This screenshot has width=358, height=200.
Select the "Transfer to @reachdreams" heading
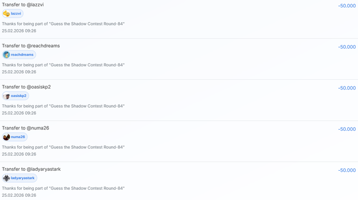pos(31,46)
